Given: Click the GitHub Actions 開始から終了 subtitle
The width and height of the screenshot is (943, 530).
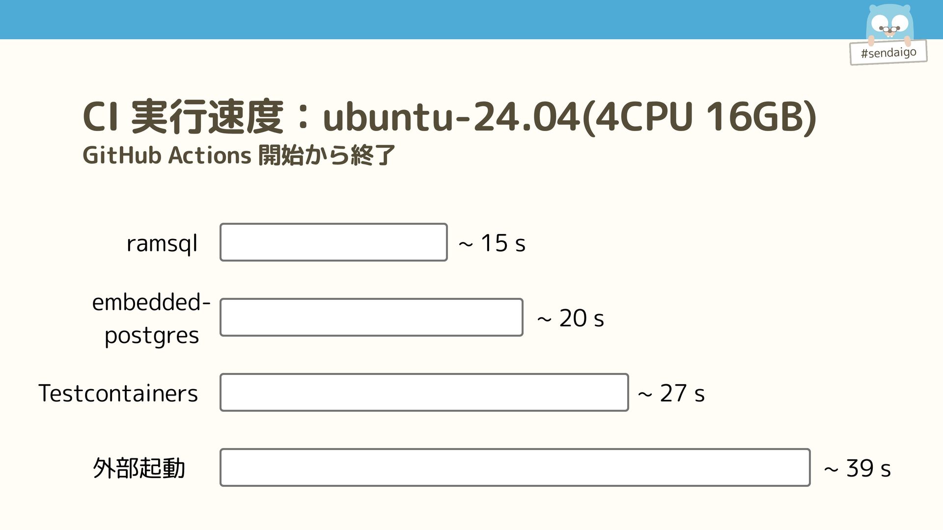Looking at the screenshot, I should 239,156.
